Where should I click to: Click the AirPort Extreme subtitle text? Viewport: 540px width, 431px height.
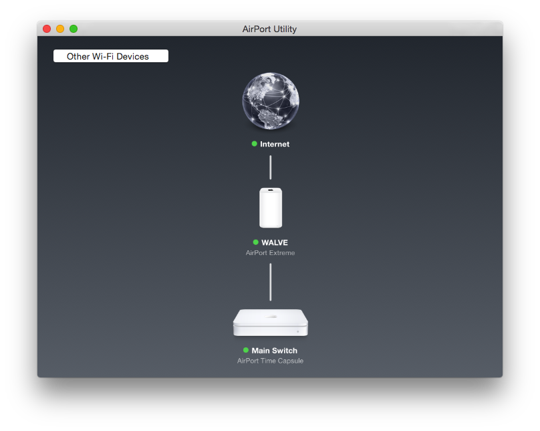(271, 253)
